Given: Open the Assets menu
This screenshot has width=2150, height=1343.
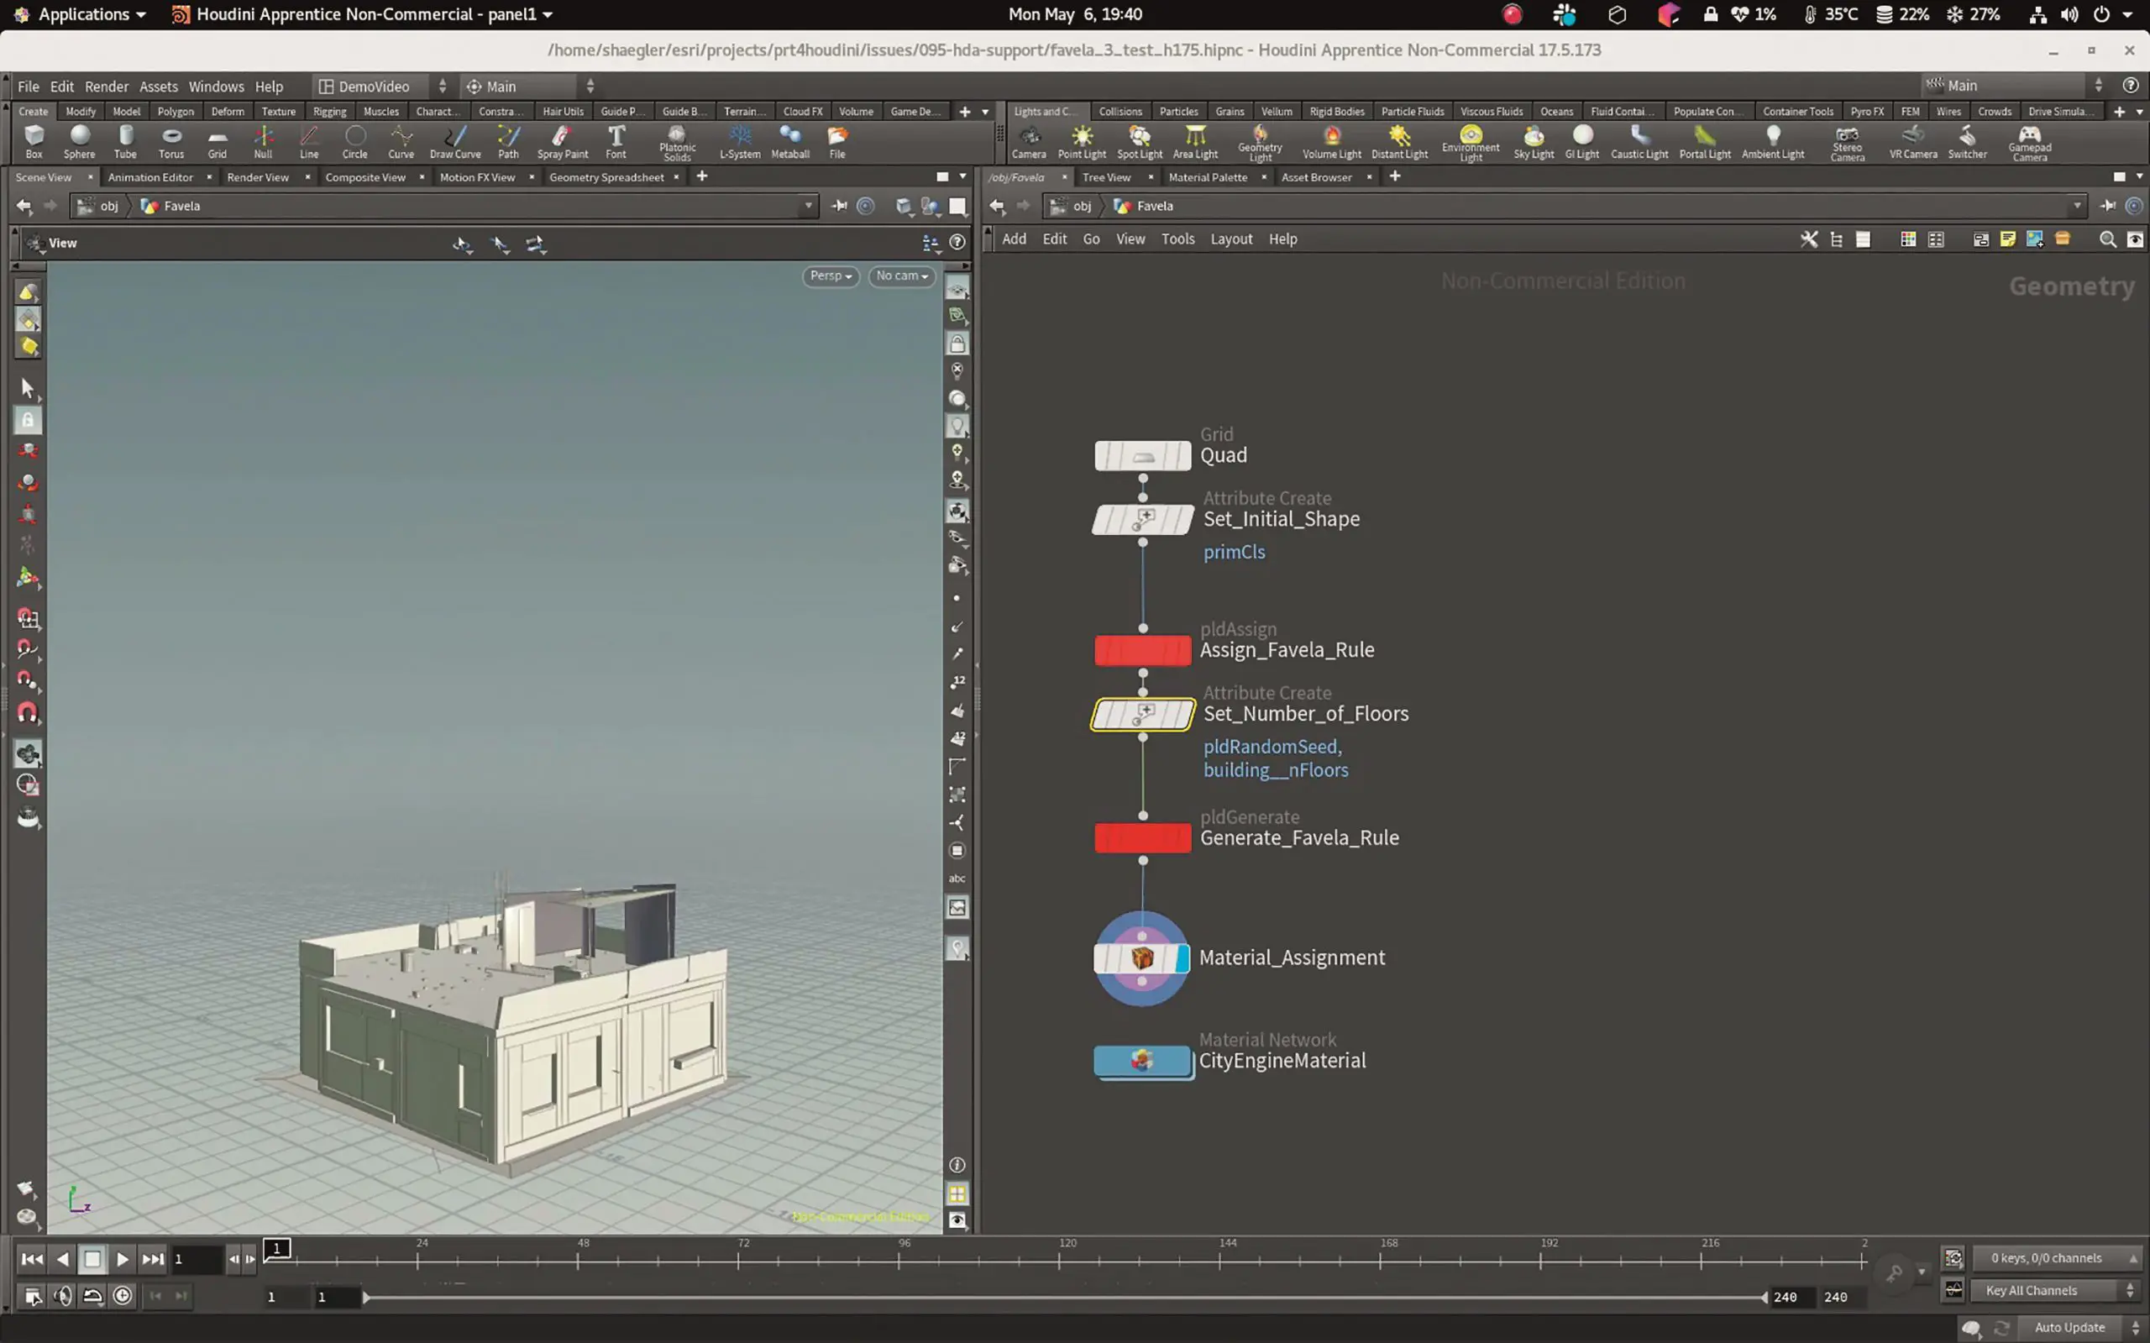Looking at the screenshot, I should tap(158, 87).
